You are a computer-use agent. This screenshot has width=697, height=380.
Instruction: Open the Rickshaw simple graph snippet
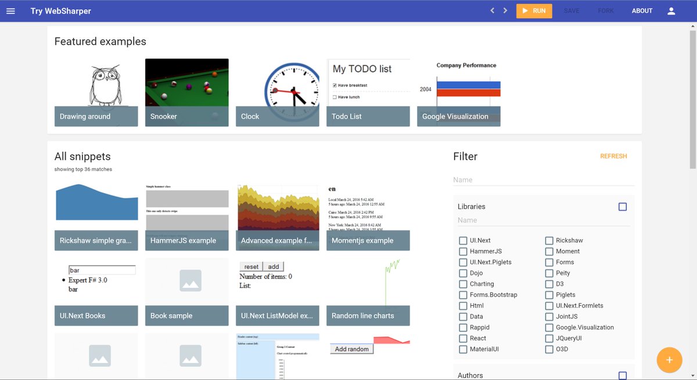tap(96, 216)
